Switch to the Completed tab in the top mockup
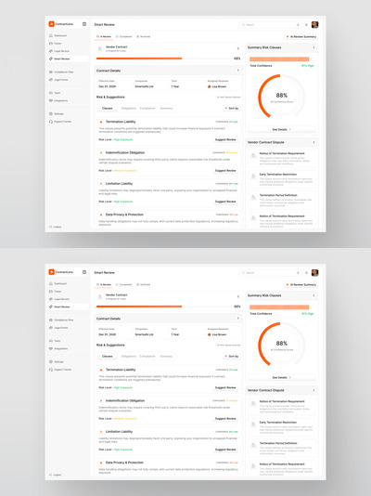This screenshot has height=496, width=371. 123,37
